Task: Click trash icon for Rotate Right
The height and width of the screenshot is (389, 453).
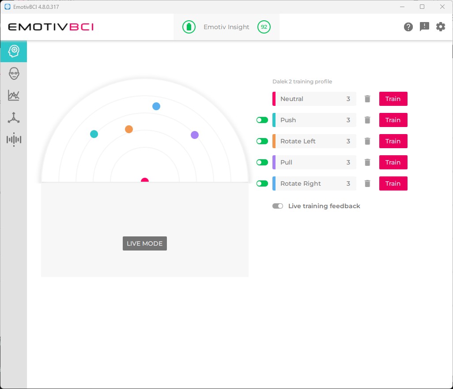Action: click(x=367, y=183)
